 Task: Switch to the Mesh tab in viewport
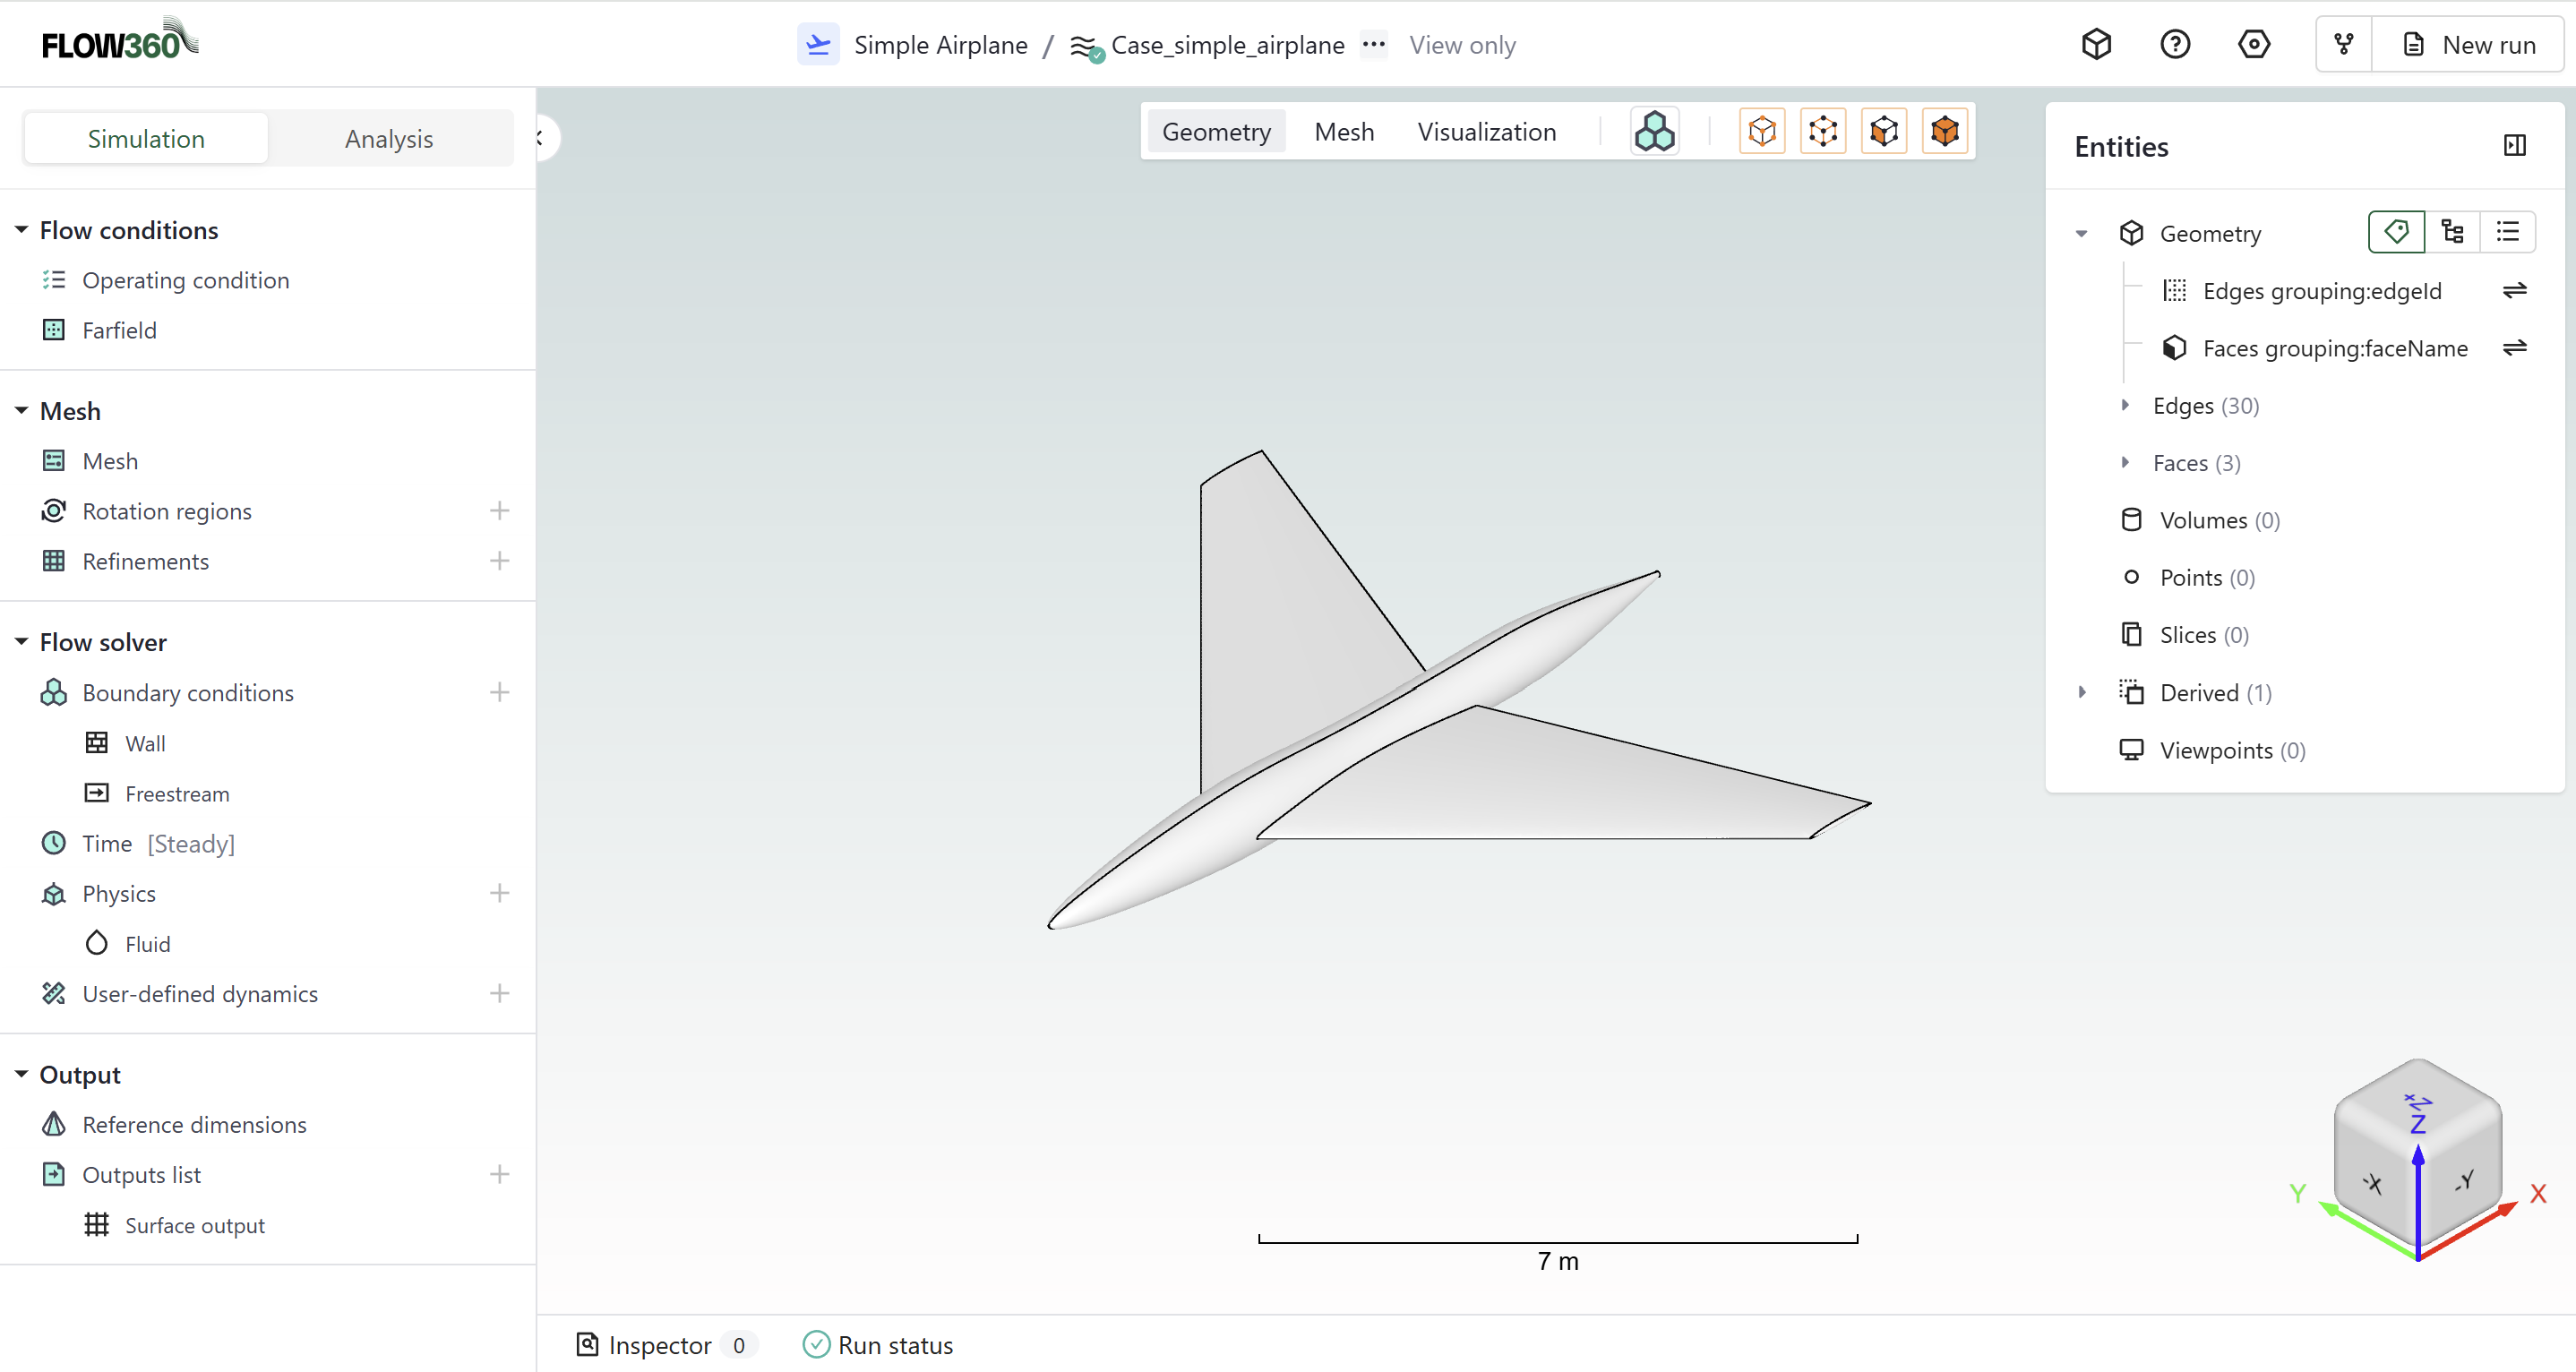pos(1344,131)
